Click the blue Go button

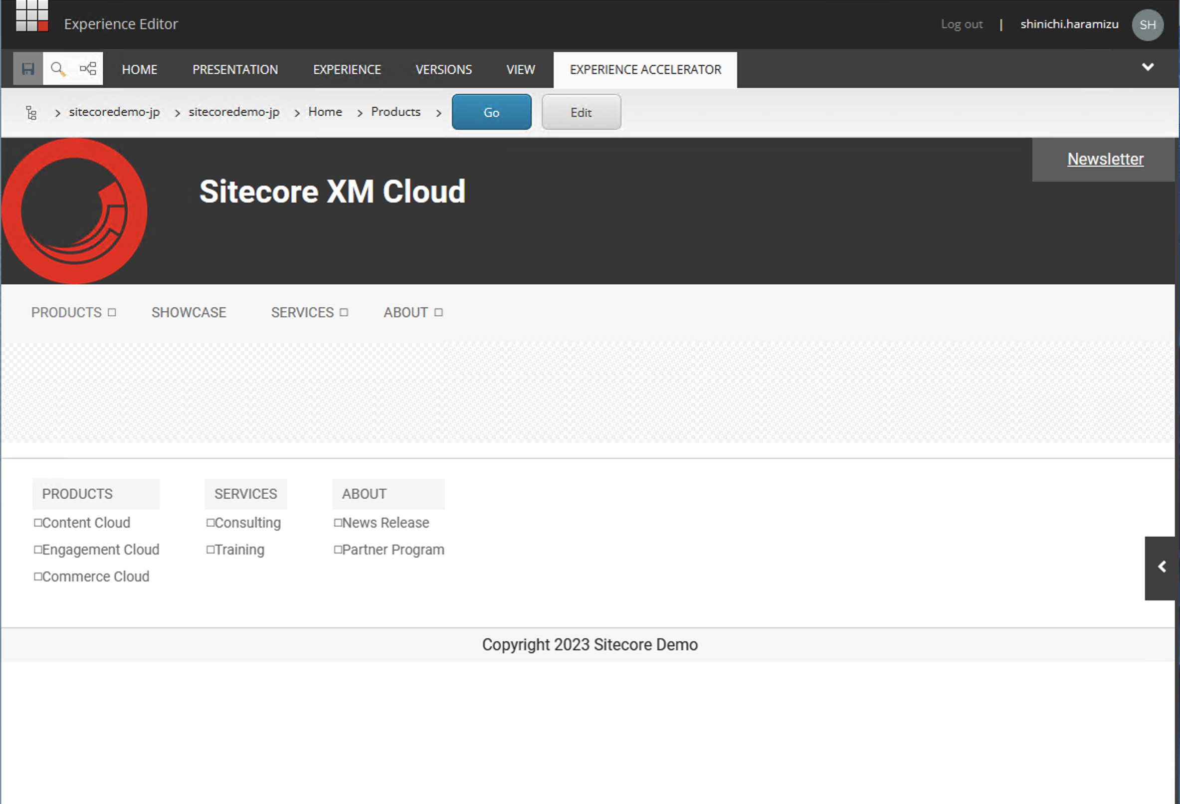pos(491,112)
